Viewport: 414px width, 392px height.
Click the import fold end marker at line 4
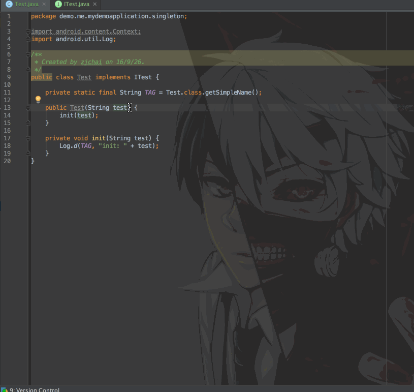point(28,39)
